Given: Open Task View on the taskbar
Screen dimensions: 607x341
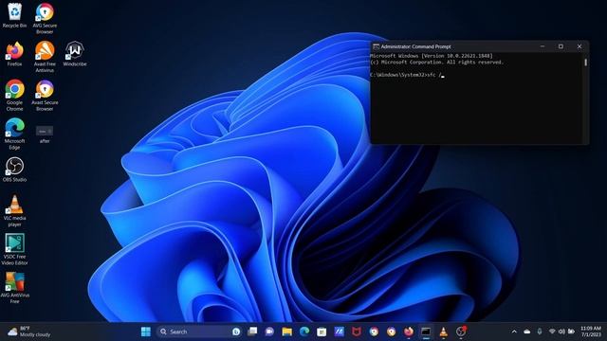Looking at the screenshot, I should click(252, 332).
